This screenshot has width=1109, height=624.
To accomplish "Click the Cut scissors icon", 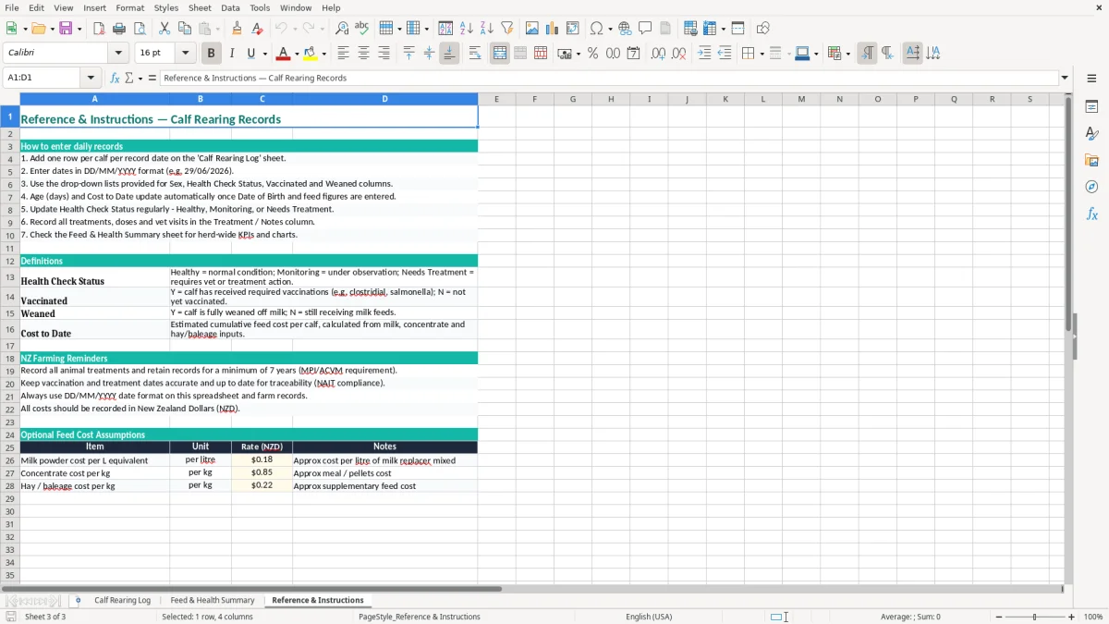I will (x=165, y=29).
